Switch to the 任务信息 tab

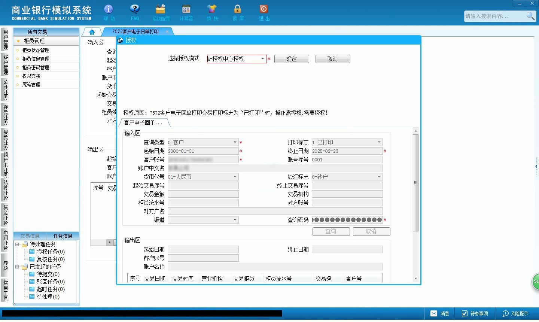[63, 236]
